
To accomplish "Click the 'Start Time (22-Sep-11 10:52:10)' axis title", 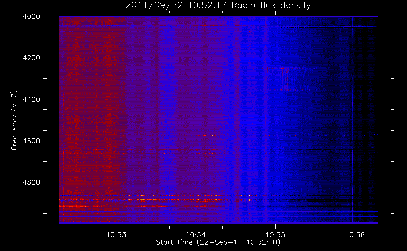I will click(x=218, y=242).
